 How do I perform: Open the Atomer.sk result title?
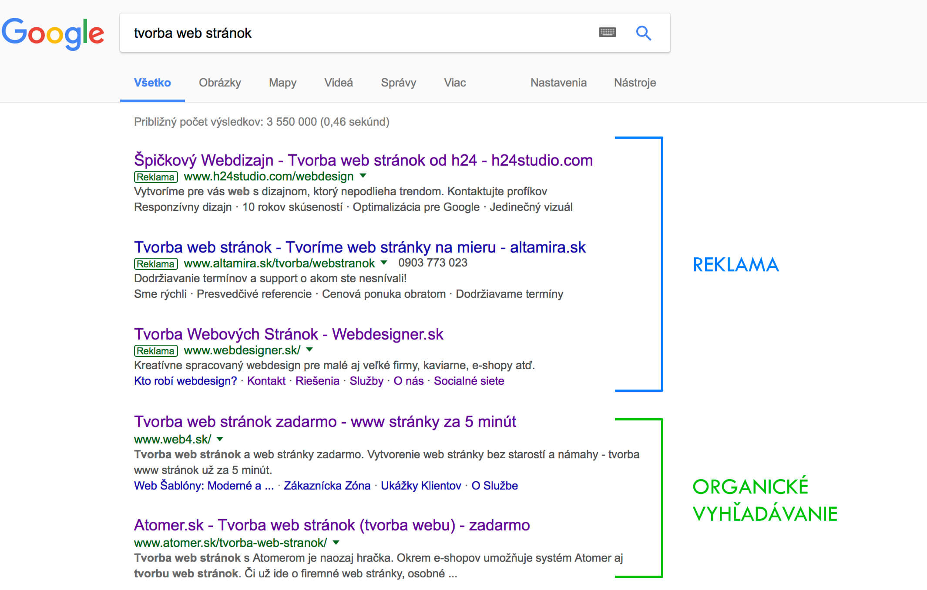(332, 525)
